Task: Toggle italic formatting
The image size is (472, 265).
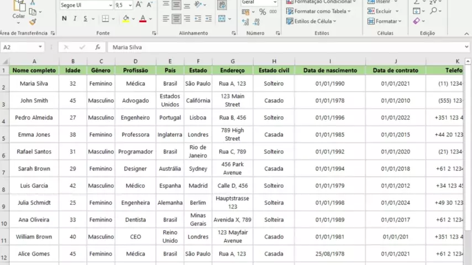Action: 75,19
